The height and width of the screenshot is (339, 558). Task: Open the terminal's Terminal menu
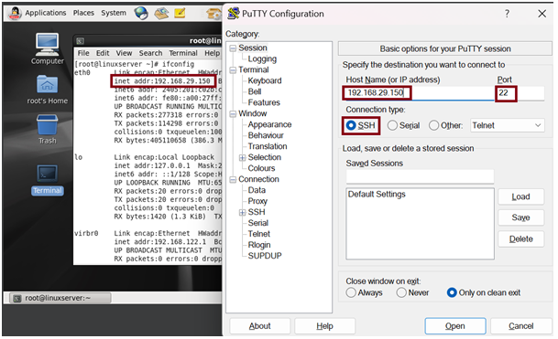coord(183,53)
